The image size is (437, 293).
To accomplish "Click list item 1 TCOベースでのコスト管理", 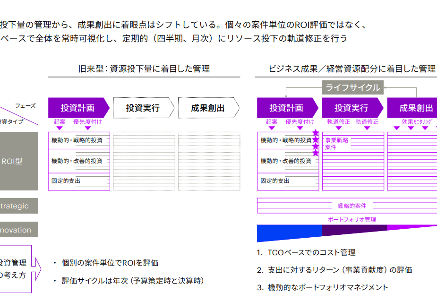I will [x=306, y=252].
